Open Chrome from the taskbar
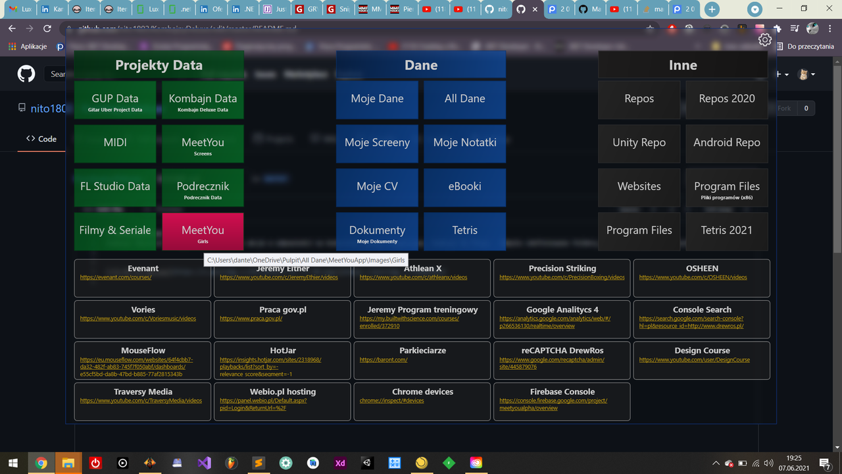Screen dimensions: 842x474 (x=41, y=463)
